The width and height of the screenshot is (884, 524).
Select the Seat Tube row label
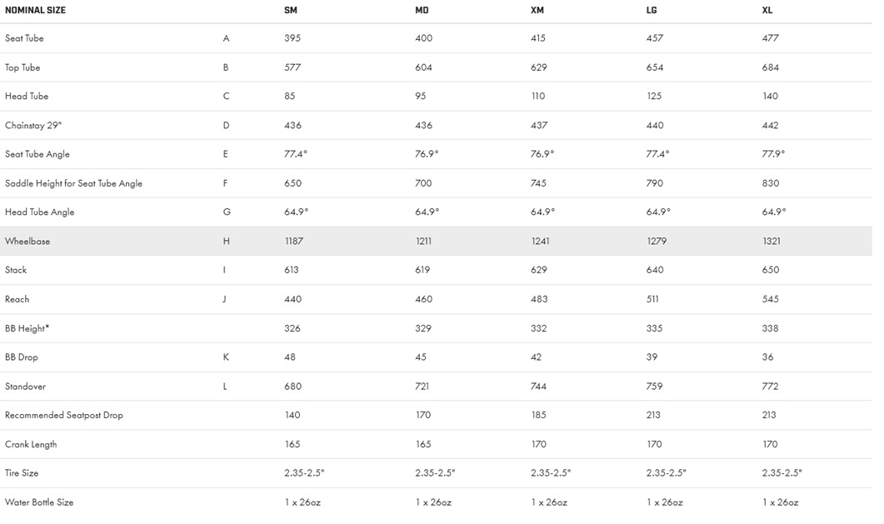click(x=24, y=38)
